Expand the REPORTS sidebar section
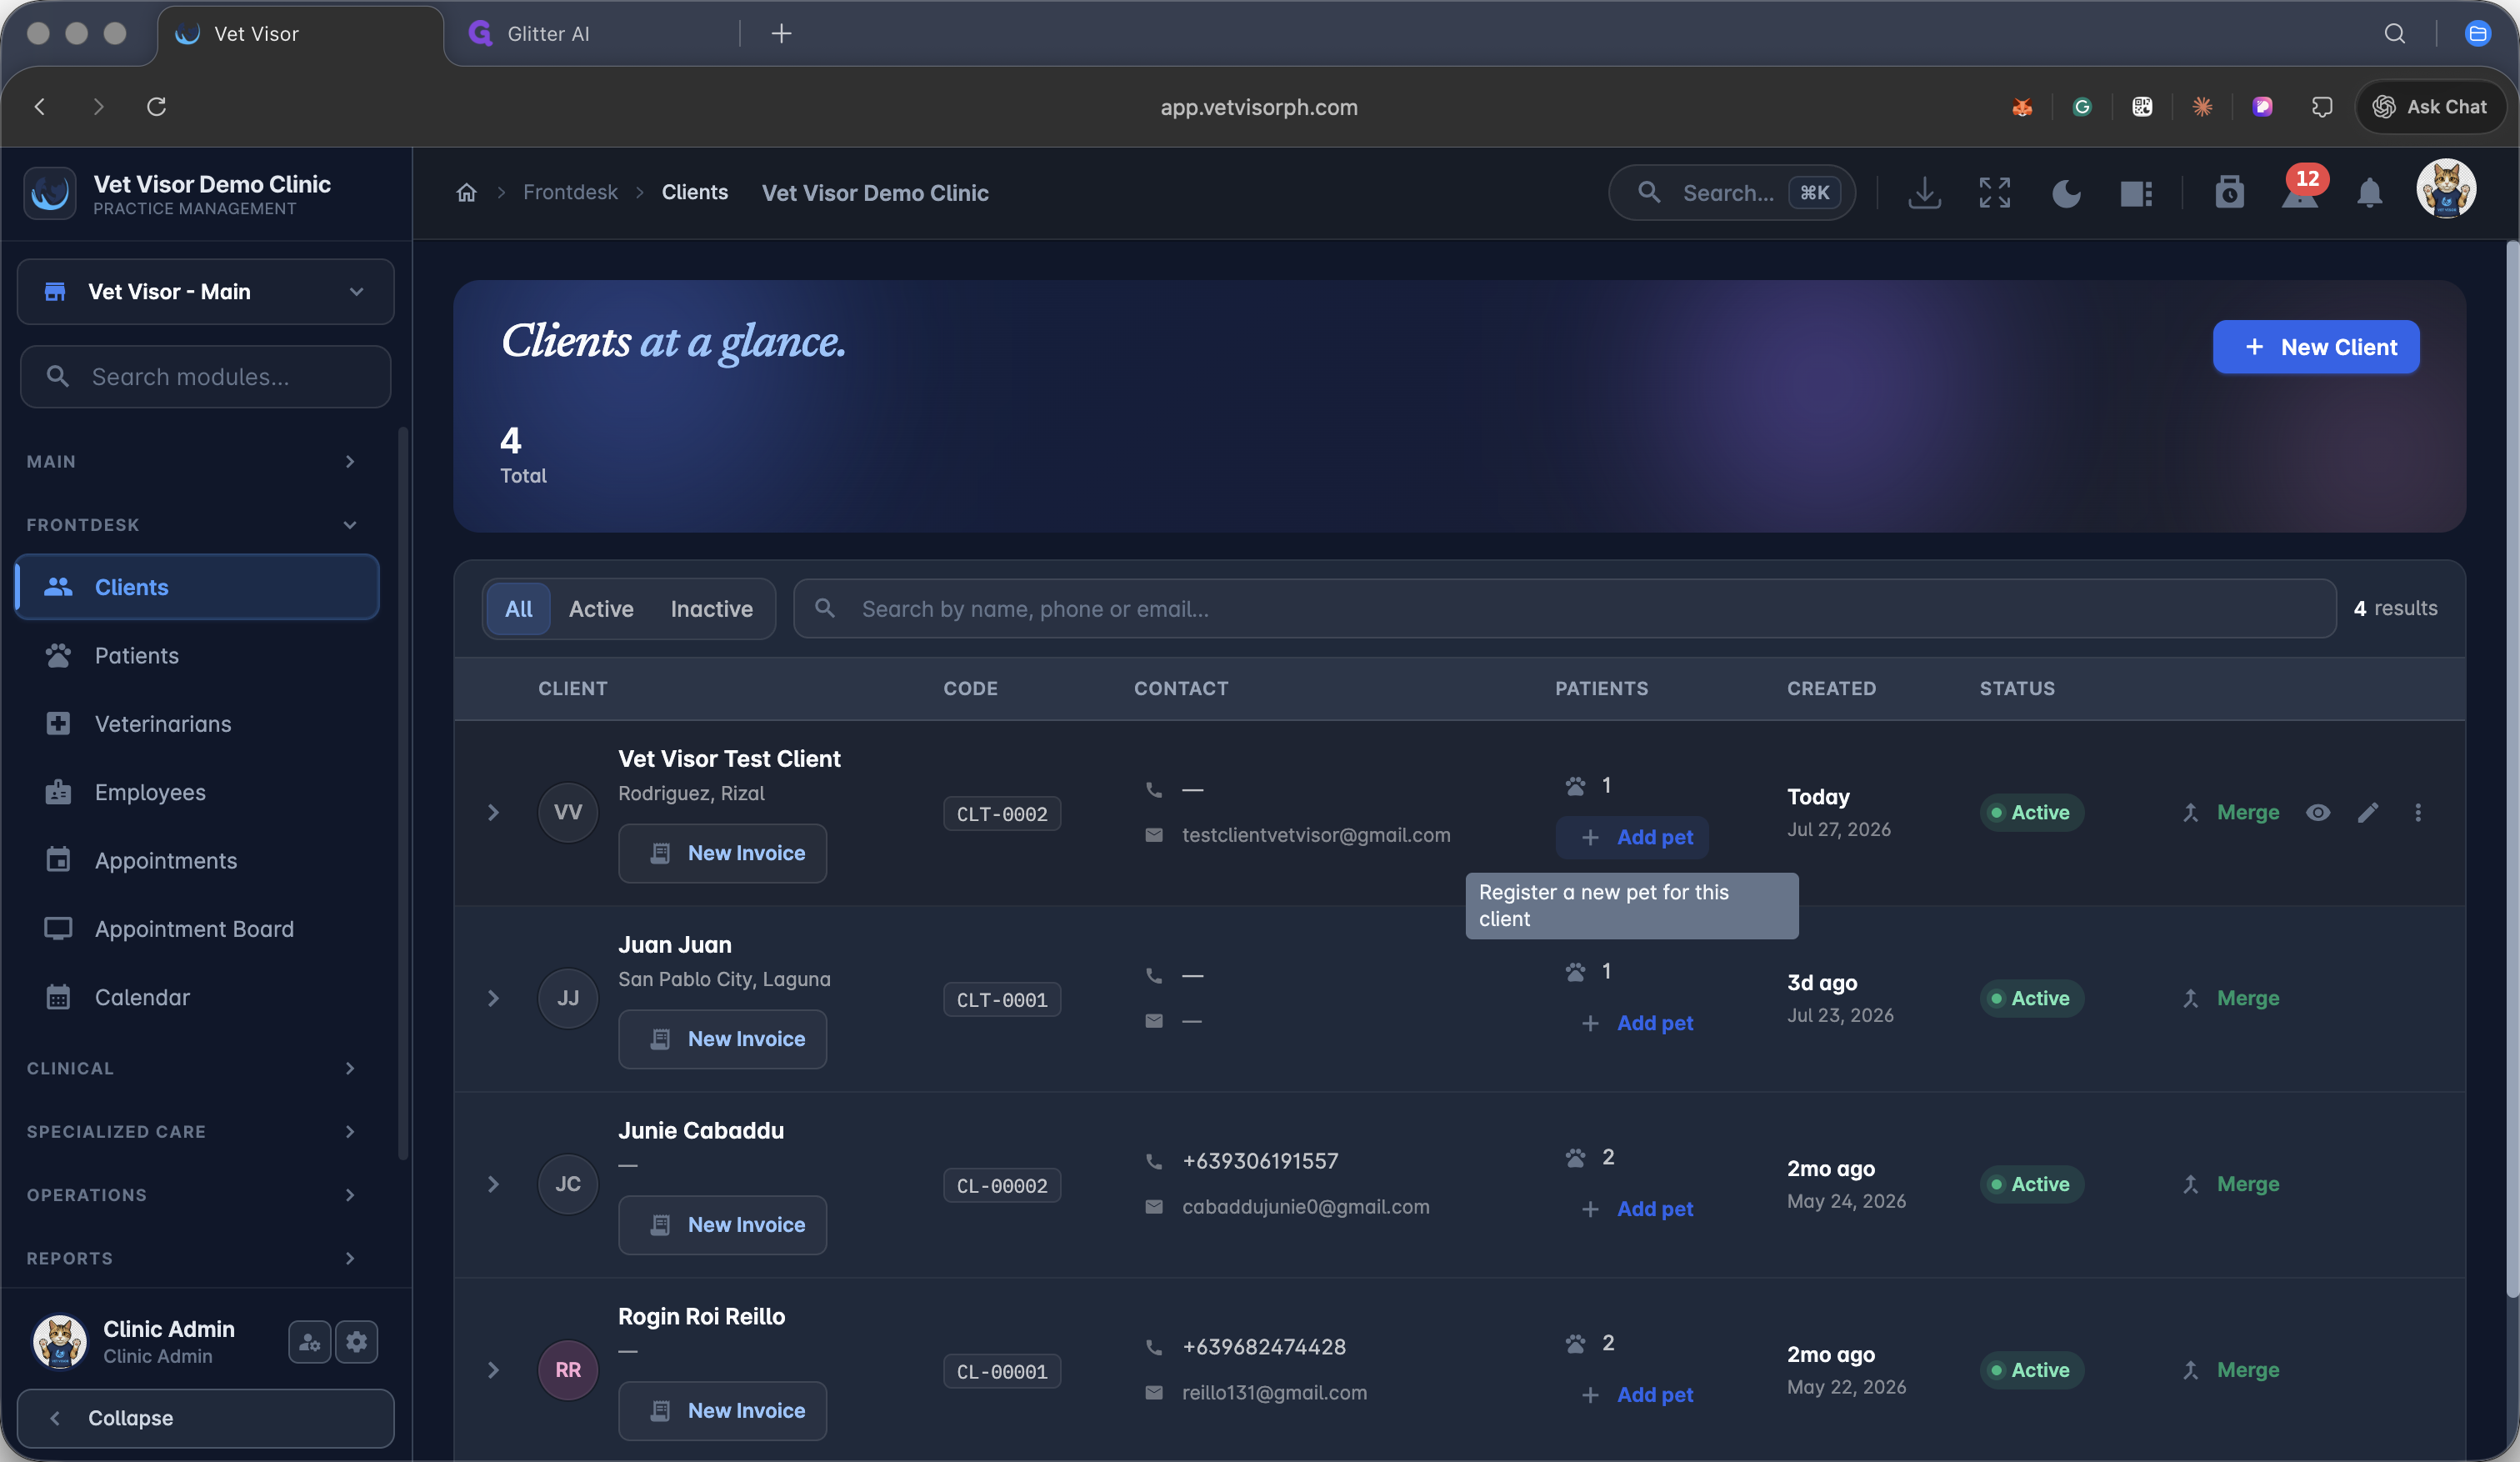 [x=192, y=1258]
